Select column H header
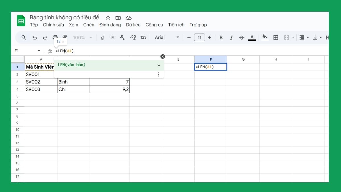341x192 pixels. 276,59
